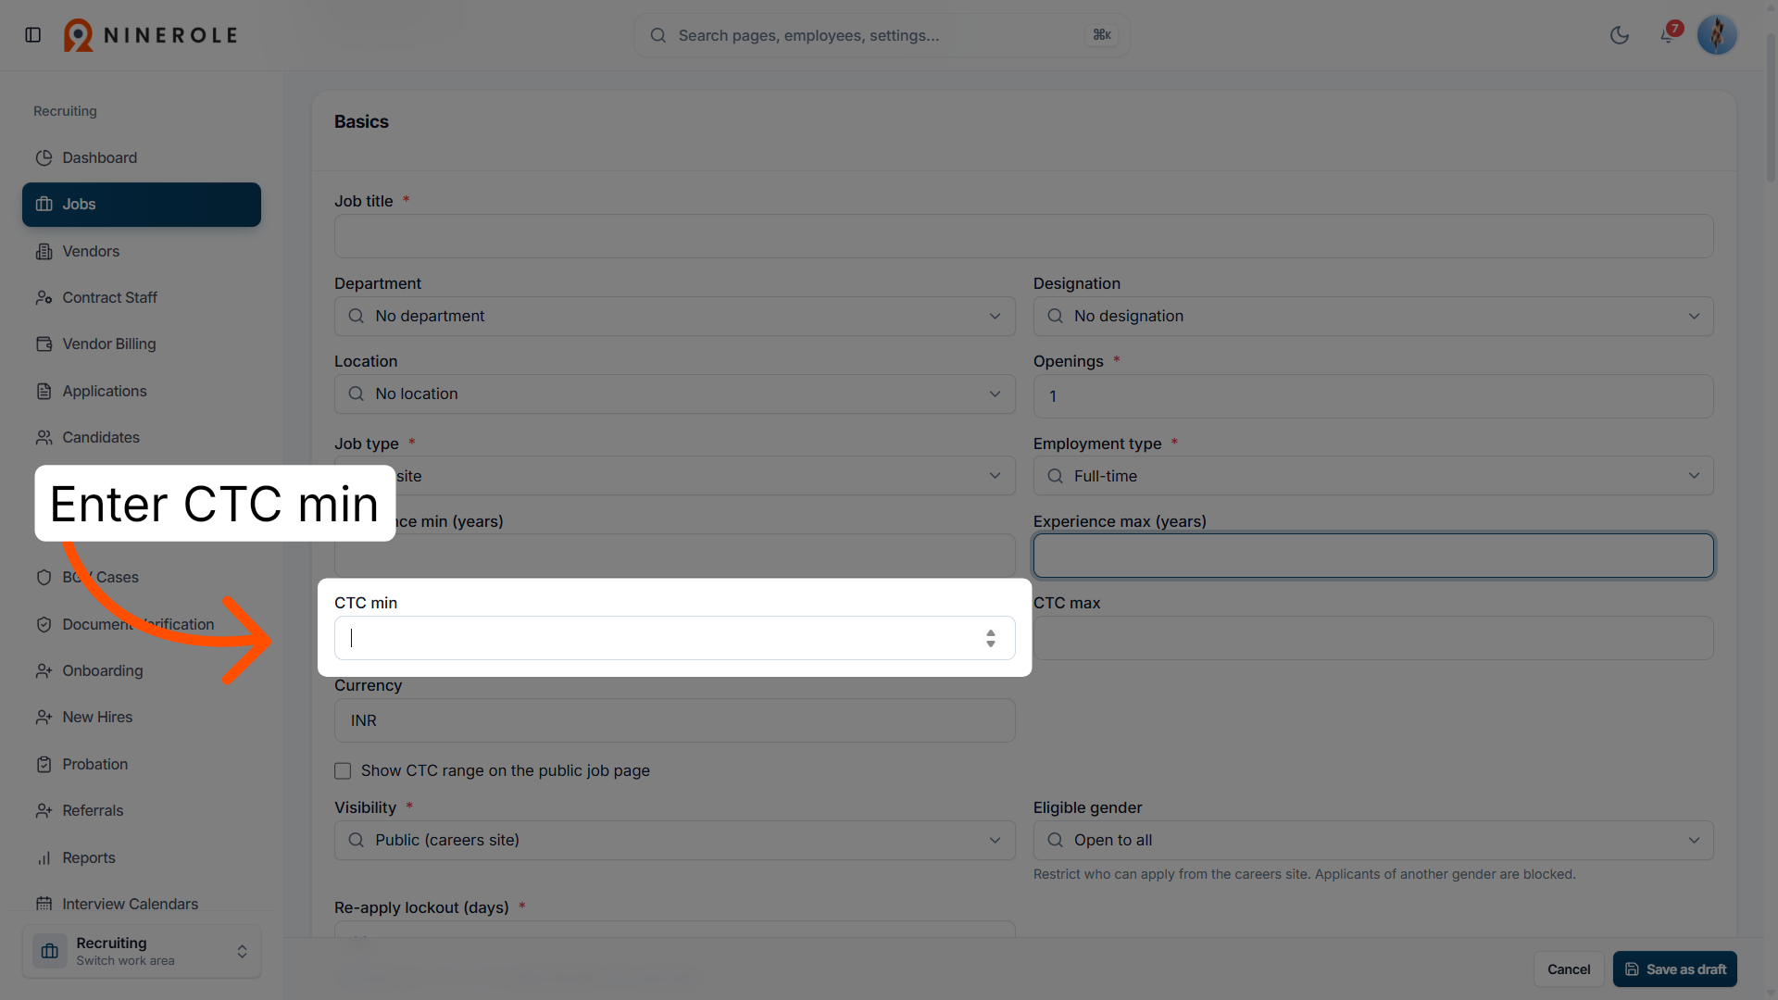Click the CTC min stepper arrows
This screenshot has width=1778, height=1000.
click(991, 638)
